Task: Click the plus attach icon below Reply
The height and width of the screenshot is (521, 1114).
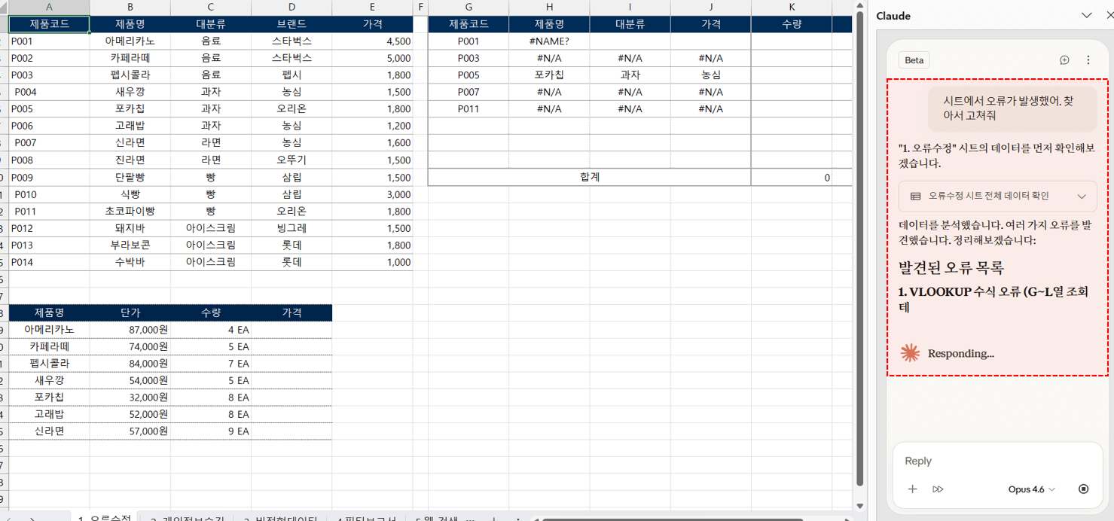Action: click(912, 489)
